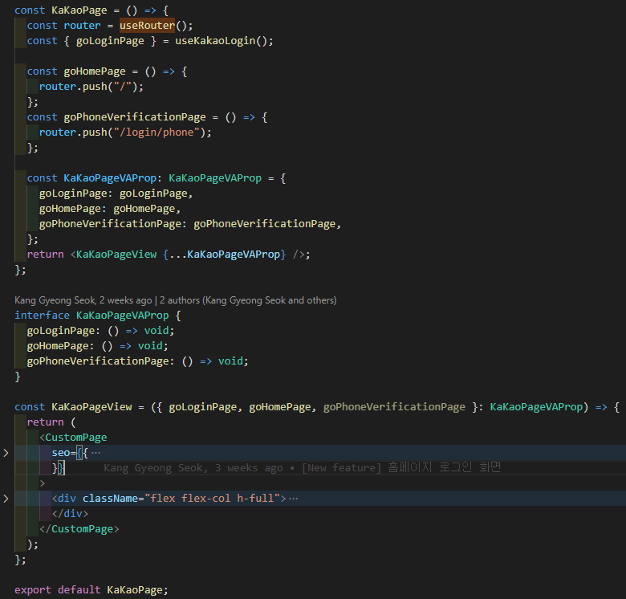The height and width of the screenshot is (599, 626).
Task: Click inline git blame annotation text
Action: click(x=303, y=467)
